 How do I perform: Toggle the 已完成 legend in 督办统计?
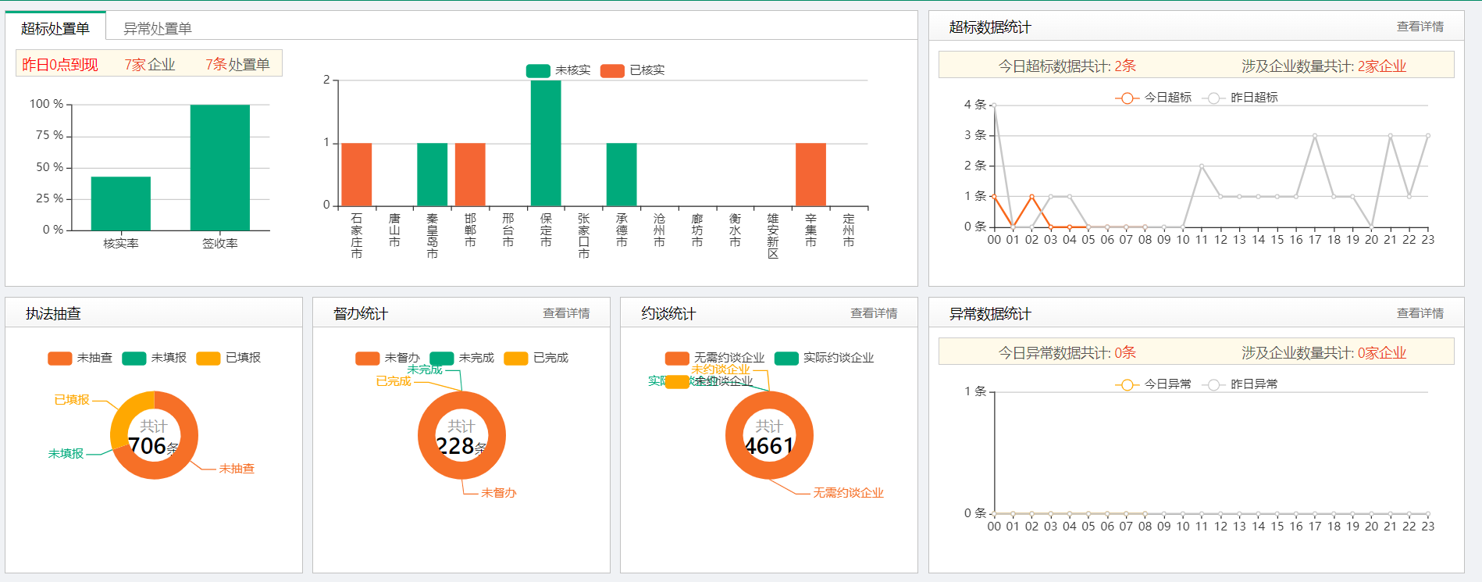(x=536, y=358)
